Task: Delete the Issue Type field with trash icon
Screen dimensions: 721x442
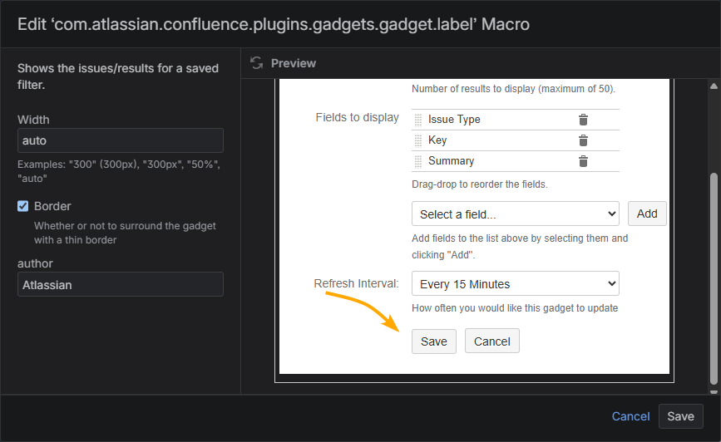Action: coord(583,120)
